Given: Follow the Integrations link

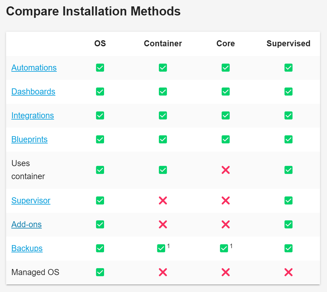Looking at the screenshot, I should pyautogui.click(x=33, y=116).
